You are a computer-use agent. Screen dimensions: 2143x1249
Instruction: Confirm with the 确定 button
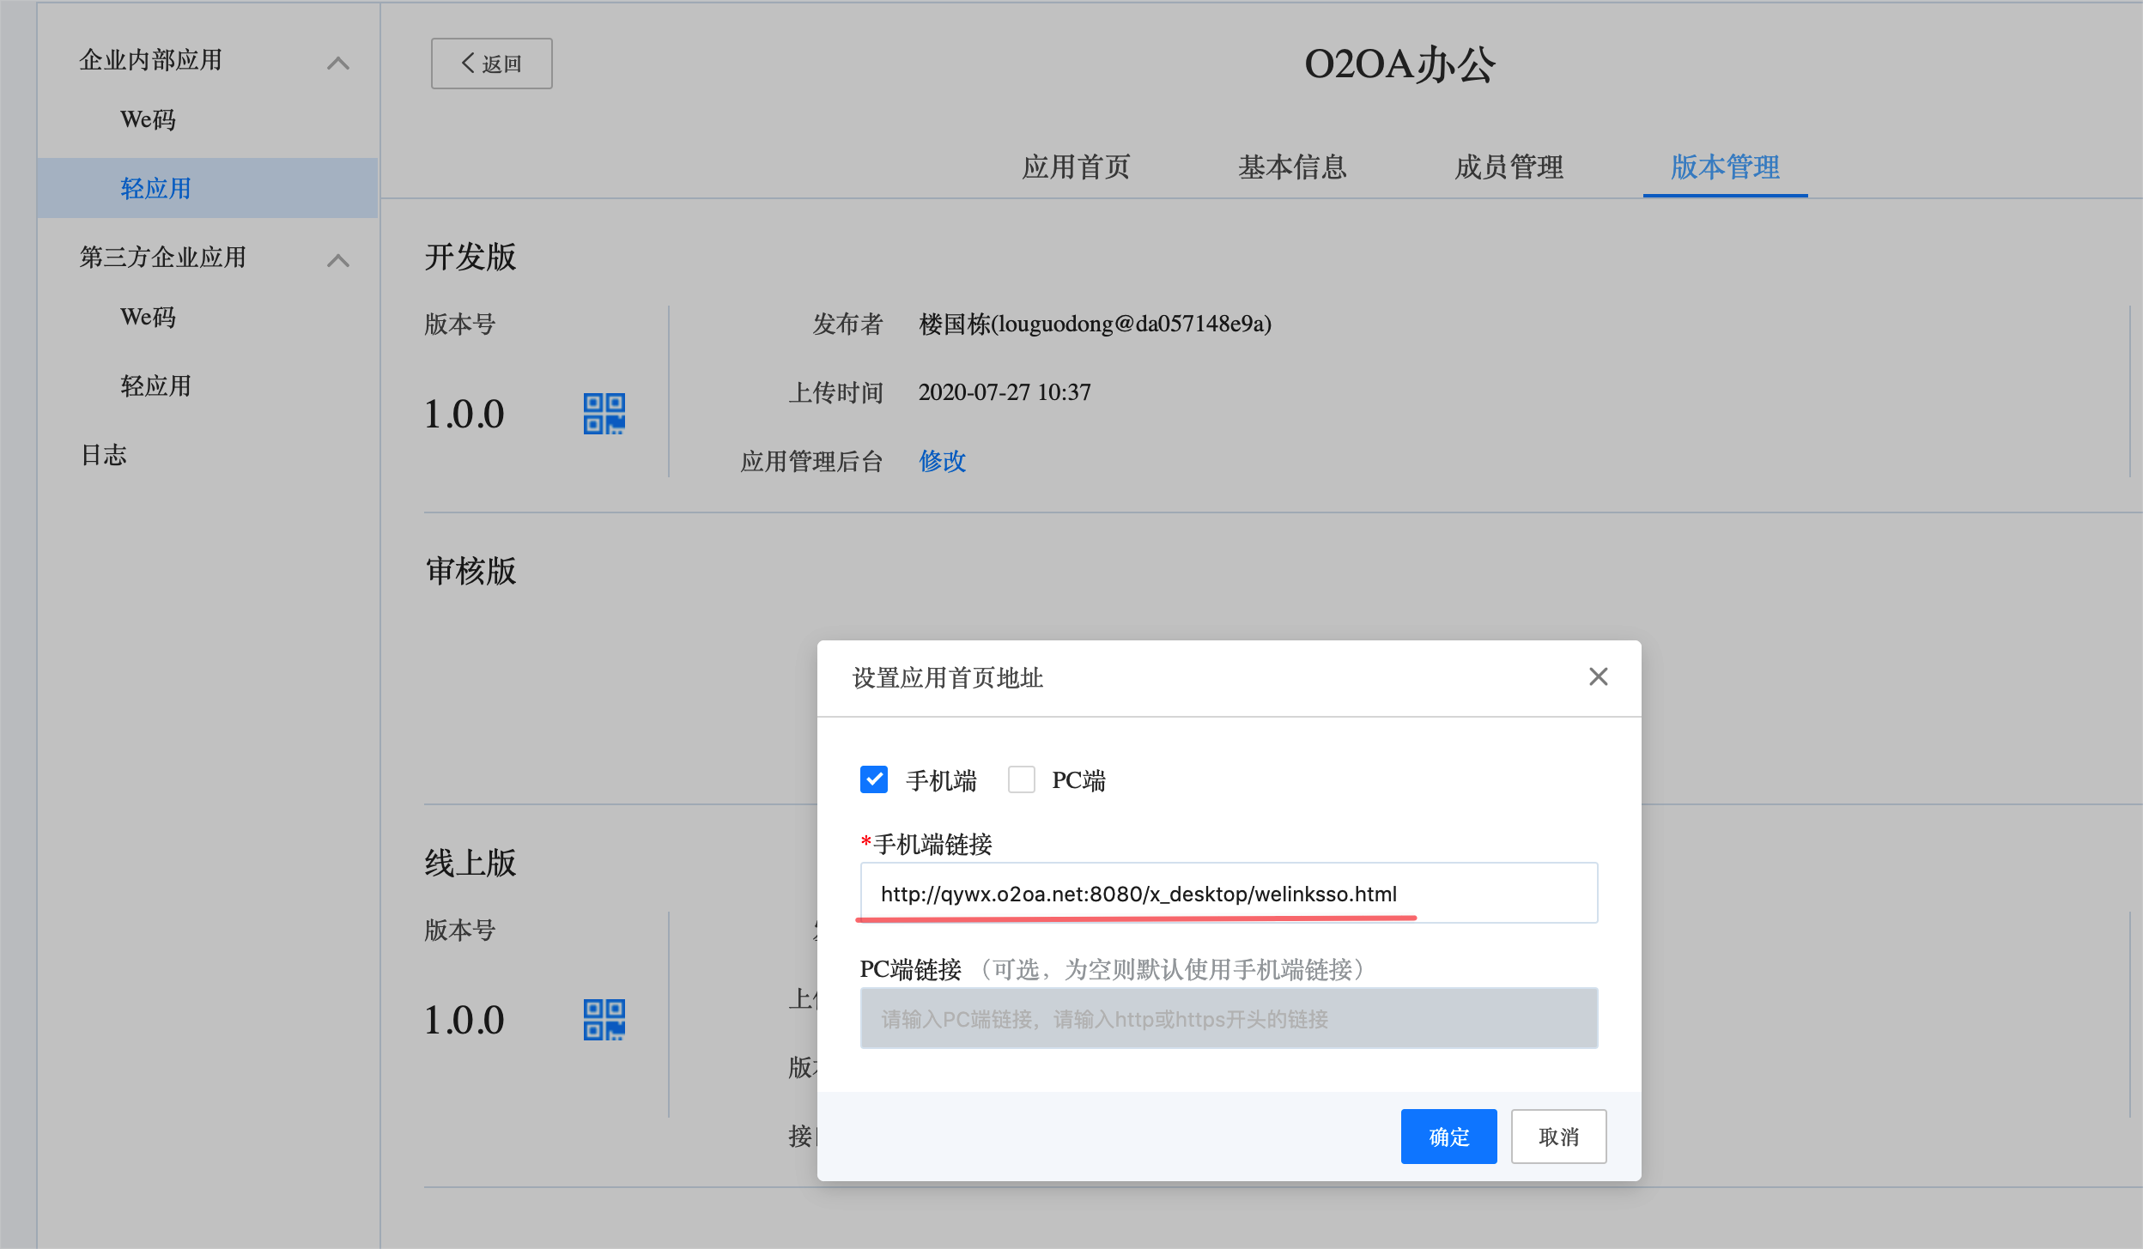1448,1137
